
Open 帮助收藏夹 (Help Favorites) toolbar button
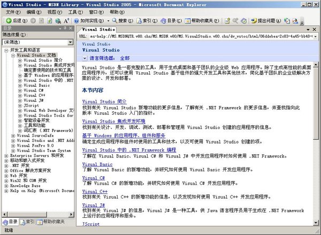tap(202, 20)
